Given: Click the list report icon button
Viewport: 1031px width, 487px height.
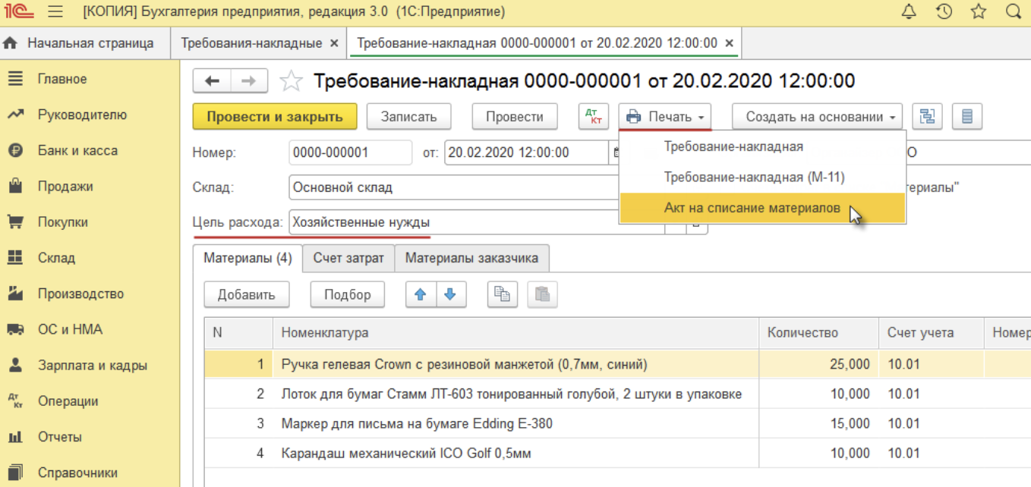Looking at the screenshot, I should pyautogui.click(x=966, y=117).
